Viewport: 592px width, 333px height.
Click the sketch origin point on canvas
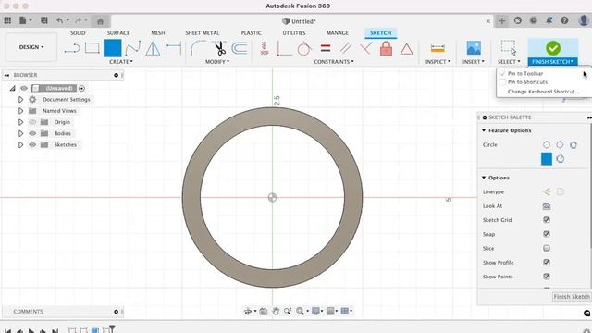click(x=272, y=197)
